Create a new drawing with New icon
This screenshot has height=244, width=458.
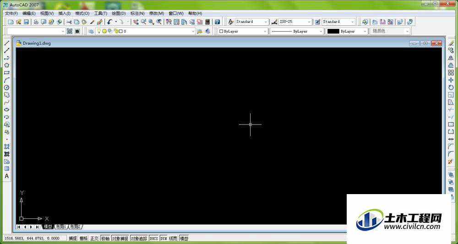click(x=11, y=22)
